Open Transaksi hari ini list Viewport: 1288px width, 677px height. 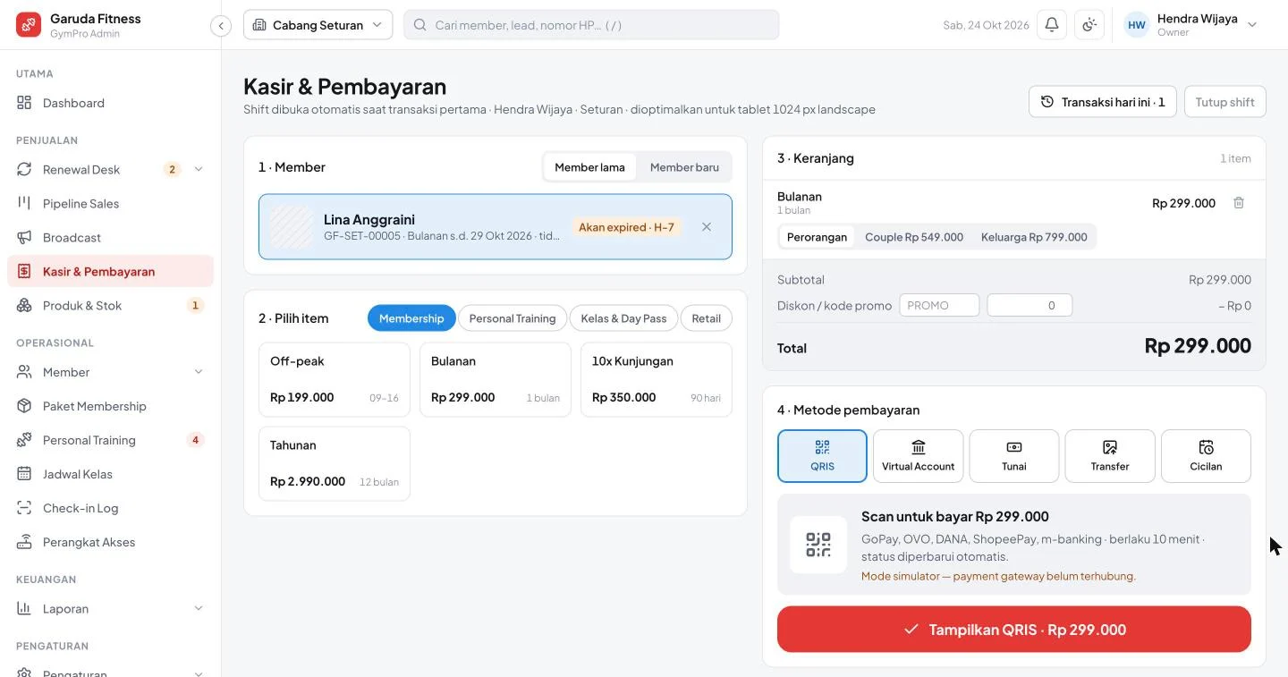(1102, 102)
